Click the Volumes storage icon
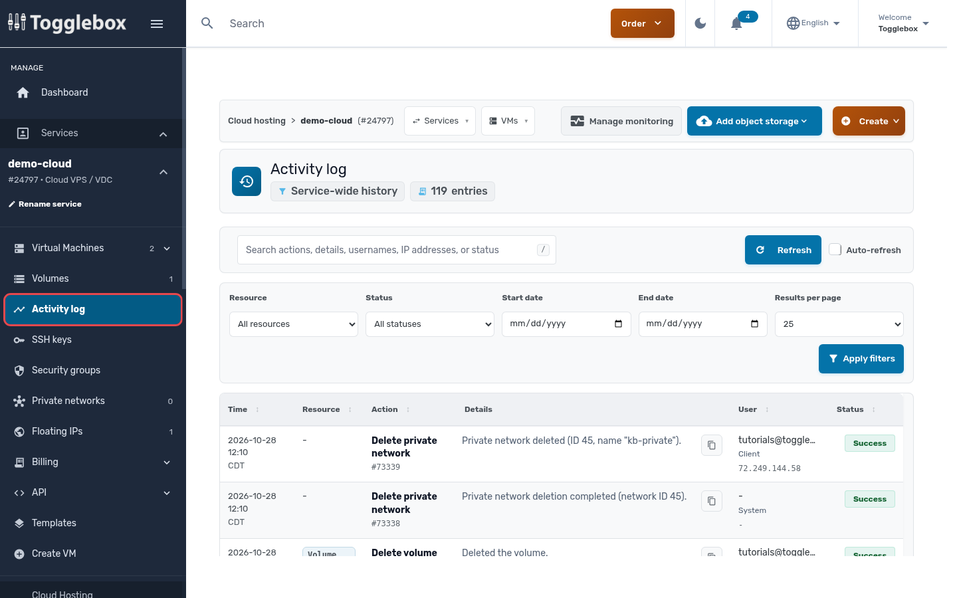 click(x=19, y=278)
